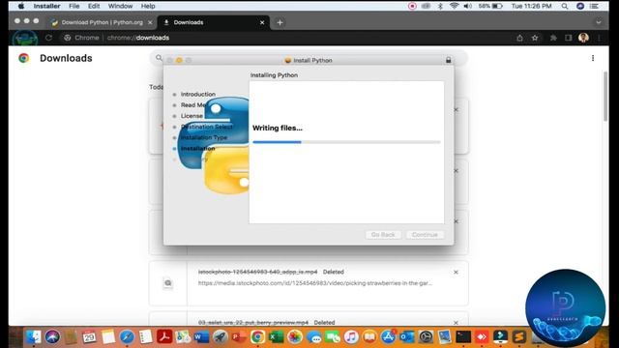619x348 pixels.
Task: Click the Tue 11:26 PM clock
Action: [x=531, y=6]
